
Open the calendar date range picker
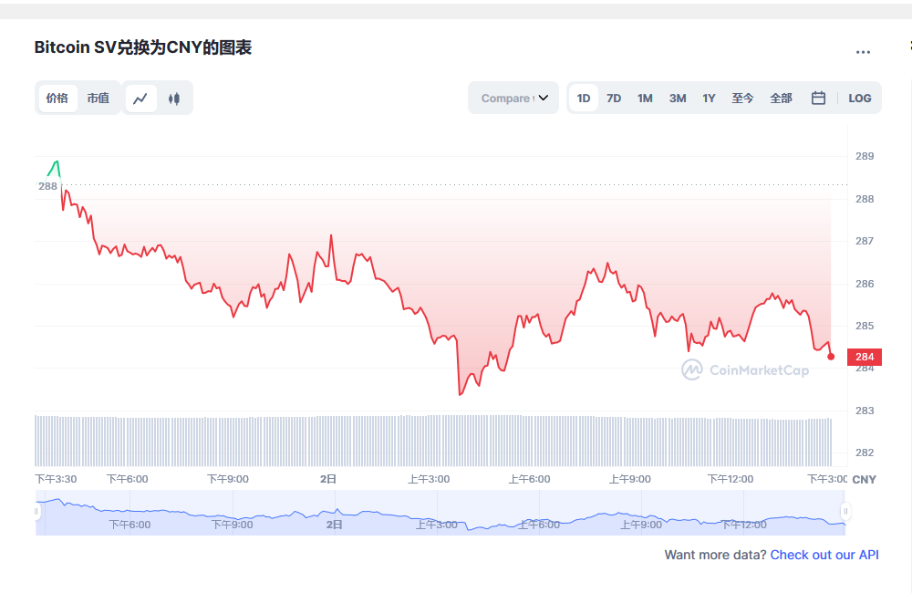[818, 98]
